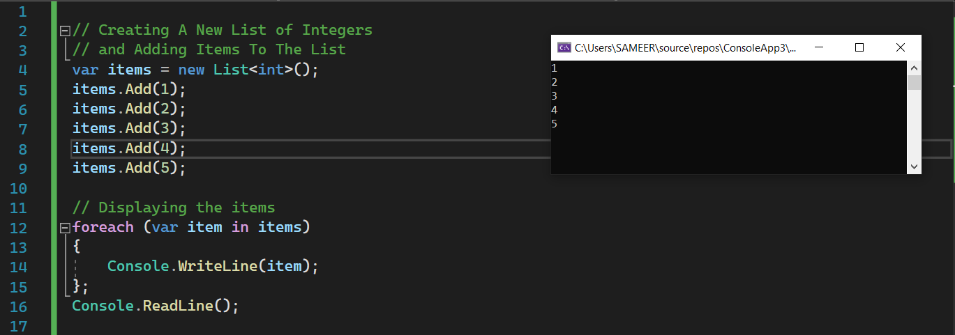Maximize the console window
Image resolution: width=955 pixels, height=335 pixels.
tap(859, 48)
